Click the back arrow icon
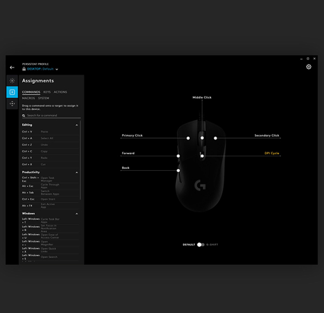 click(x=12, y=68)
